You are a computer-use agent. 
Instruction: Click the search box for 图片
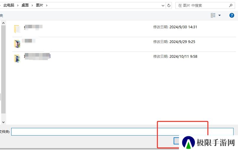tap(205, 6)
